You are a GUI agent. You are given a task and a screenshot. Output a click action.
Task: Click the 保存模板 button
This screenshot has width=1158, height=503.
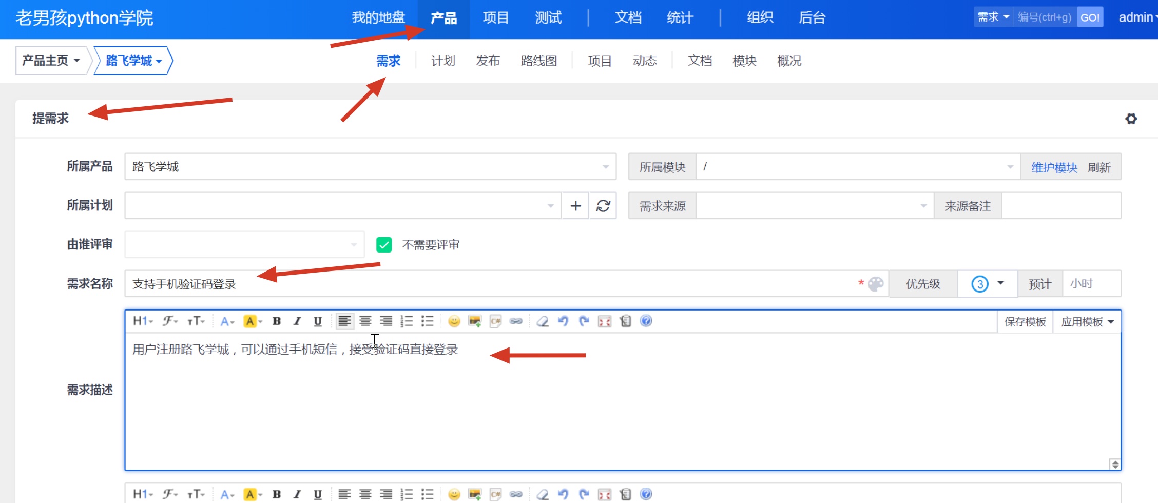coord(1025,322)
